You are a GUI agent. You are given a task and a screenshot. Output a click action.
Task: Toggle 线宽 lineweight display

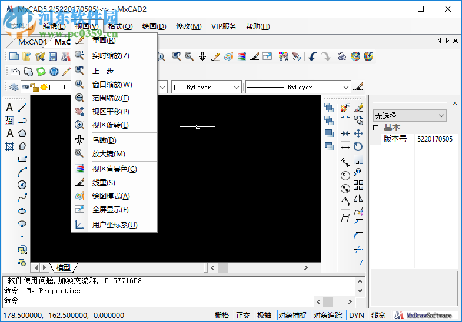tap(378, 315)
